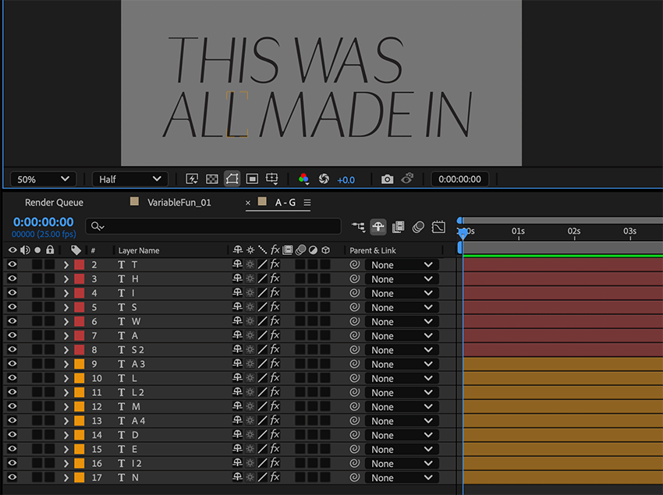Screen dimensions: 663x495
Task: Click the orange label swatch of layer N
Action: [x=79, y=478]
